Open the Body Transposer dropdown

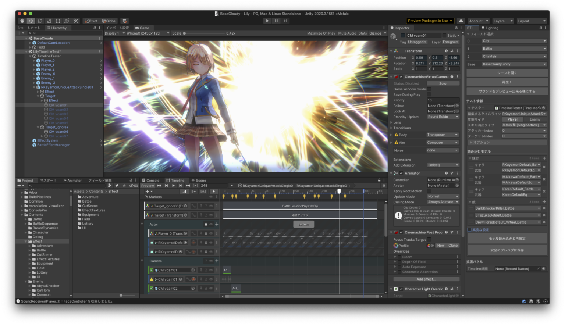(443, 135)
